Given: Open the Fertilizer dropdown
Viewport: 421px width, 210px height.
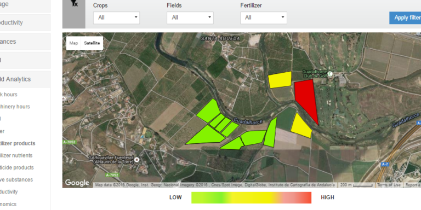Looking at the screenshot, I should click(264, 17).
